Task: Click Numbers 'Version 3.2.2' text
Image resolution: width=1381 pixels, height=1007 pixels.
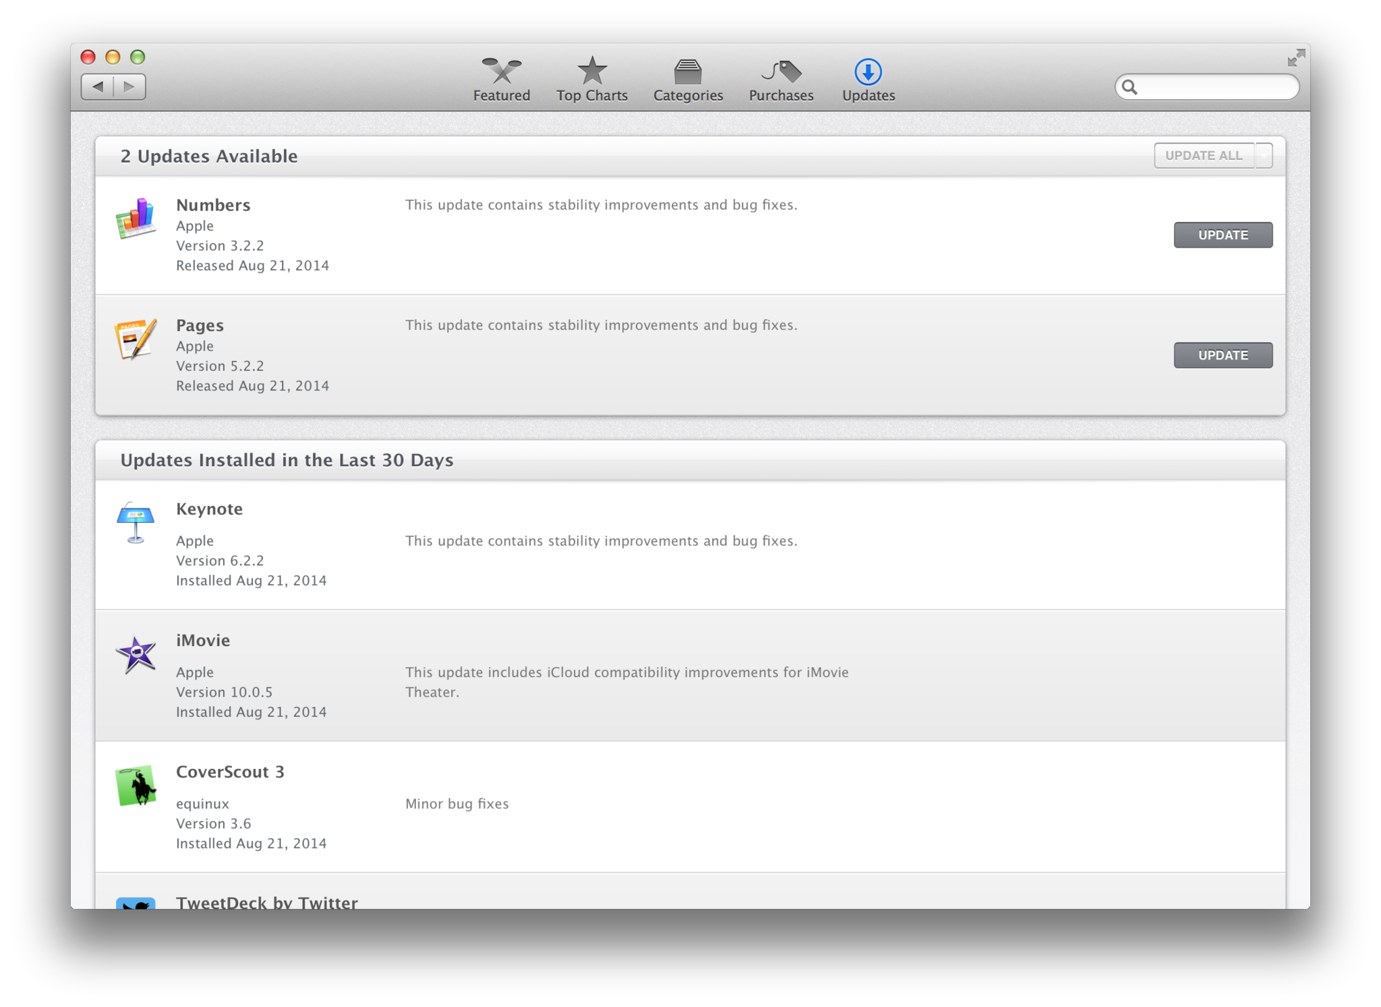Action: click(x=220, y=246)
